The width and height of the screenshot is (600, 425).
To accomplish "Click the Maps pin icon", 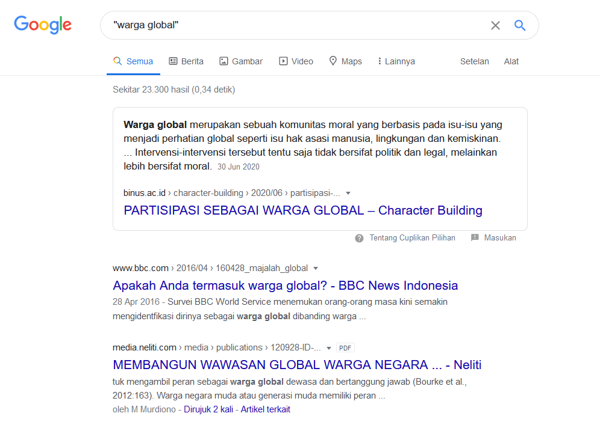I will tap(333, 61).
